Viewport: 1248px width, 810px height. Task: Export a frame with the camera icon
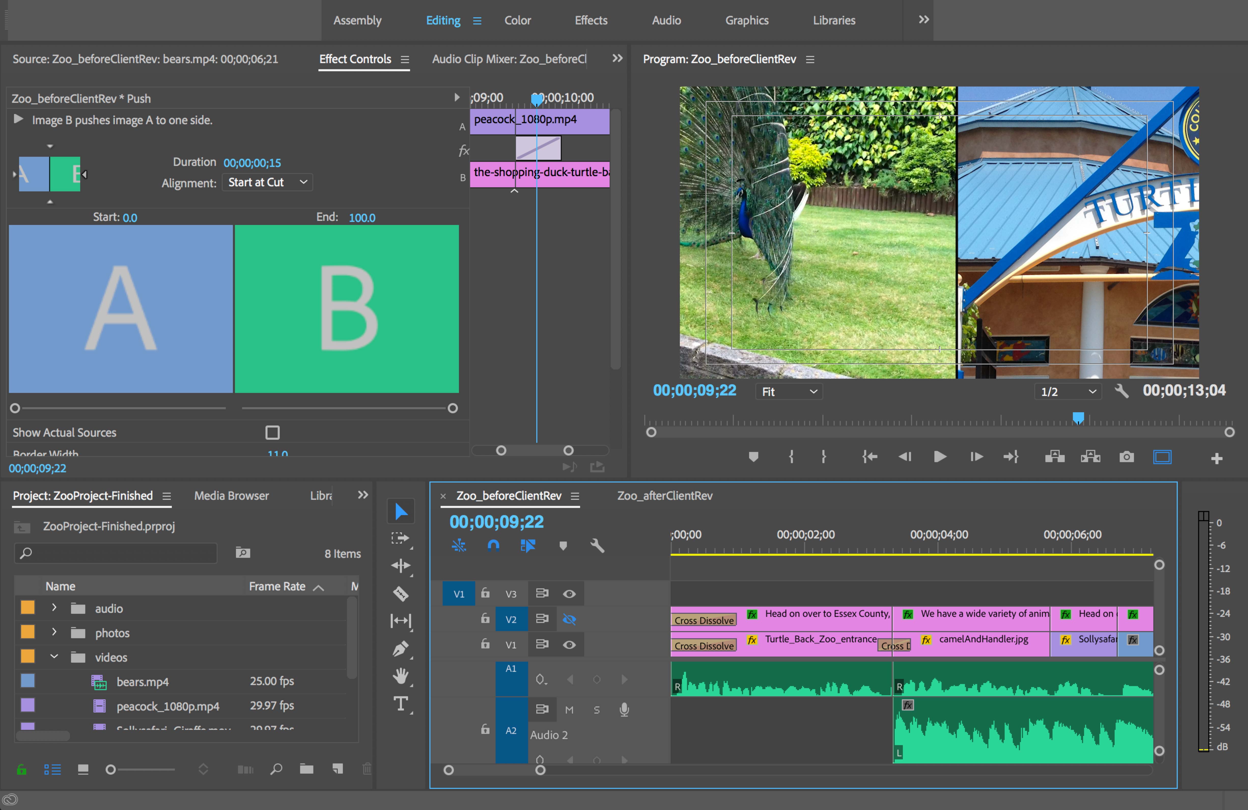click(x=1127, y=457)
